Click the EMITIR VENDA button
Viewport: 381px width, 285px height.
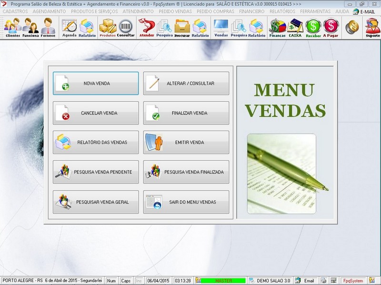[x=186, y=142]
